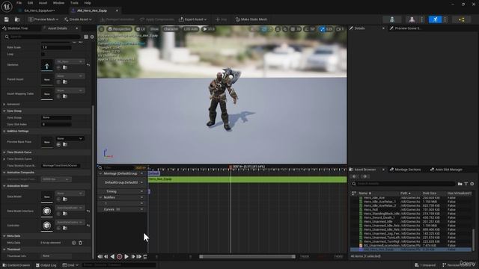Use selected asset for Asset Mapping Table
Viewport: 479px width, 269px height.
(58, 96)
